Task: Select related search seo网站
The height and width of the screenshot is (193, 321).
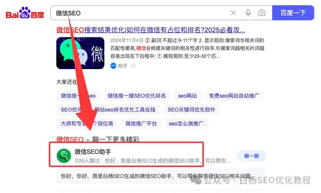Action: (187, 96)
